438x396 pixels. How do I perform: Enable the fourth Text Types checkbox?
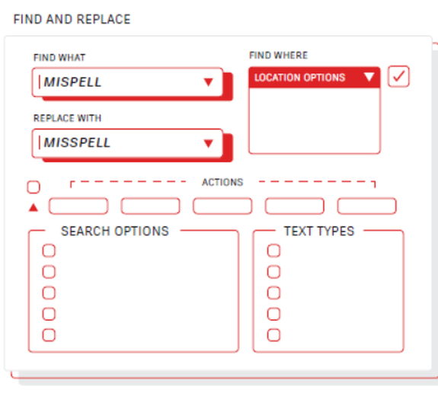tap(273, 314)
